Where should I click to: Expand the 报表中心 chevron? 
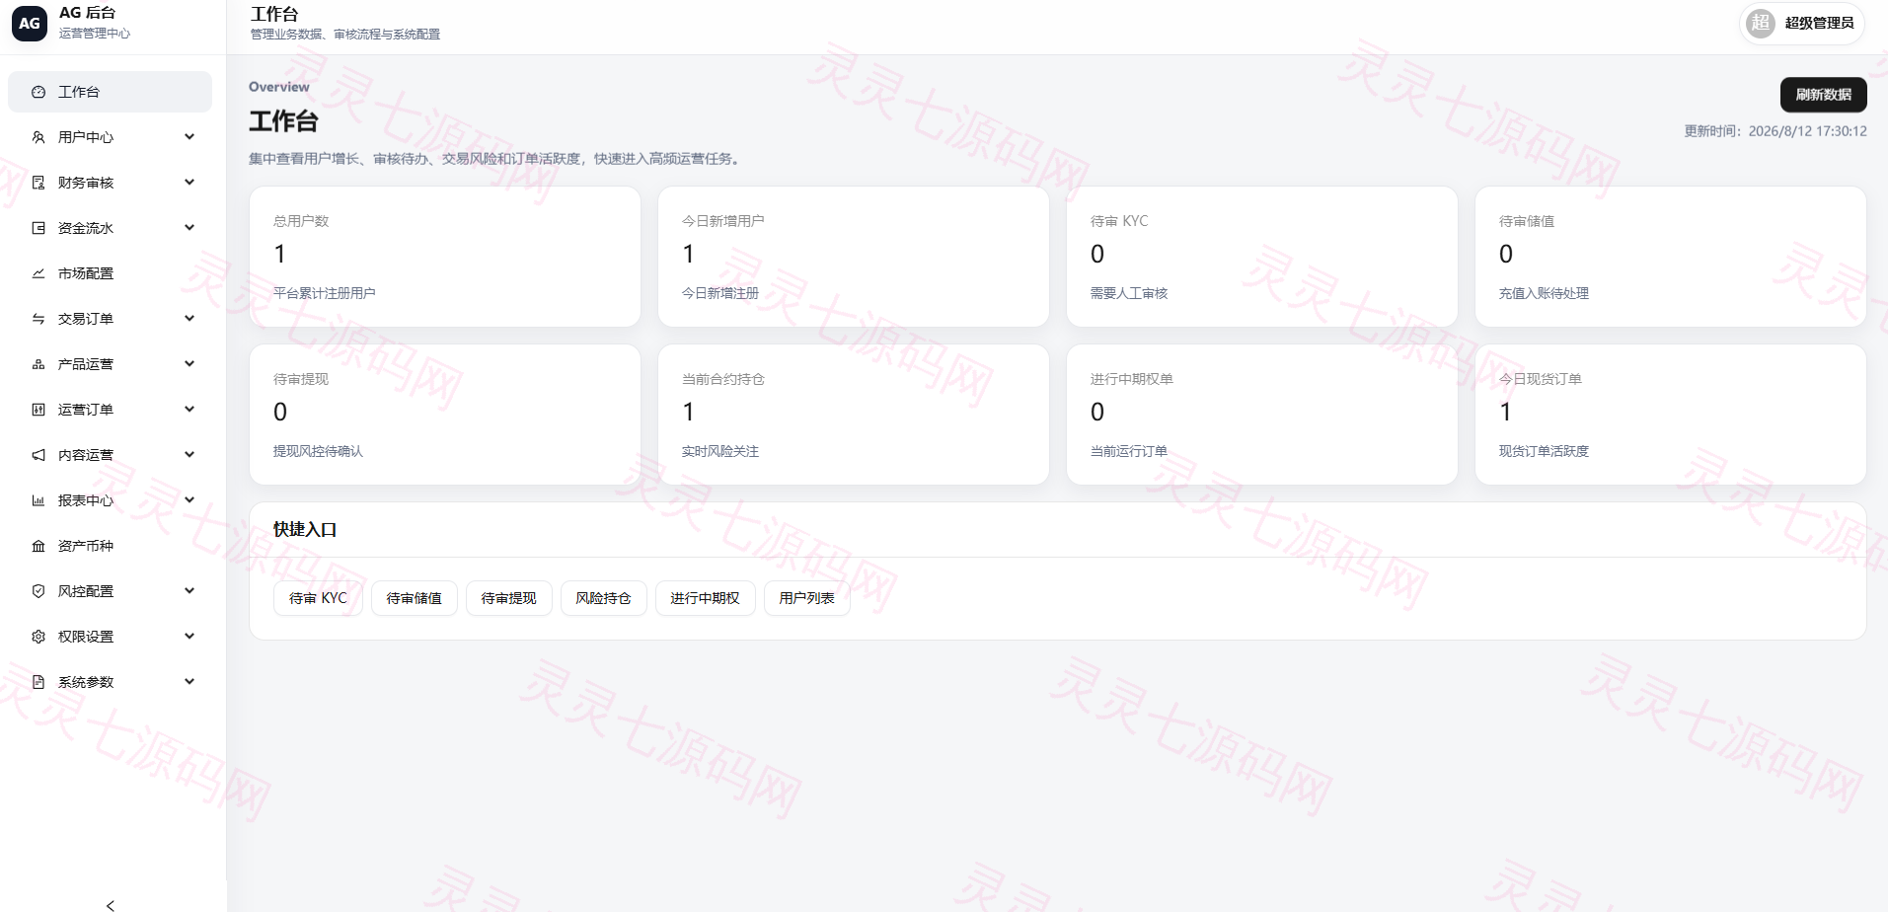click(x=189, y=500)
